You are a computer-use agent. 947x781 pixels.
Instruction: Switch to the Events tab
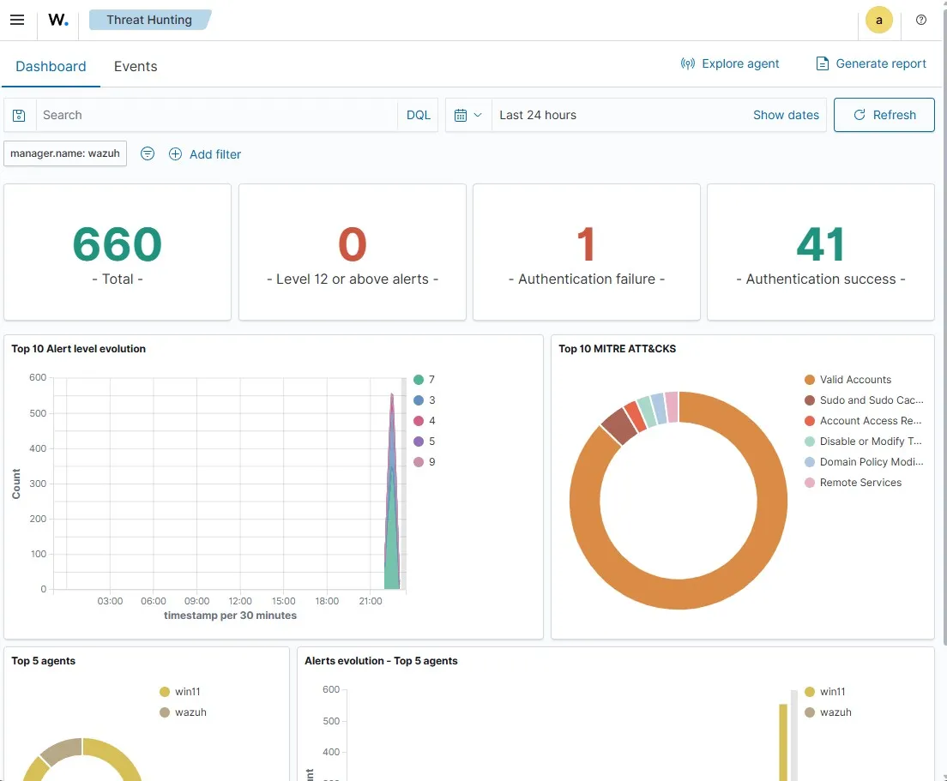(x=136, y=66)
